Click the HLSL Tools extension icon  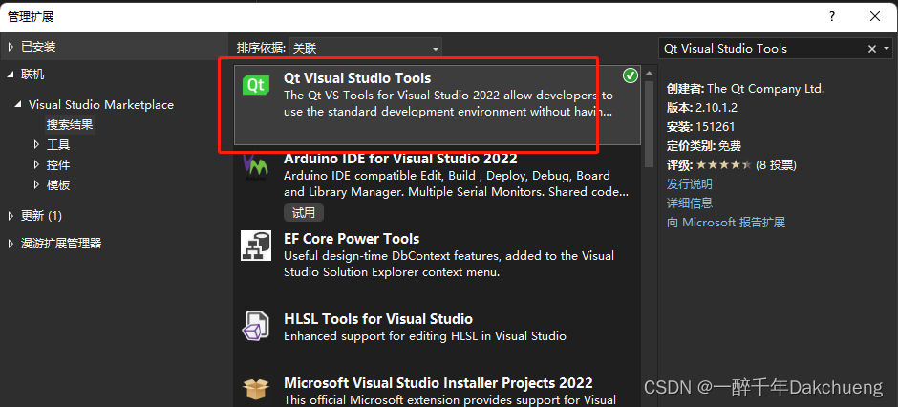[255, 326]
